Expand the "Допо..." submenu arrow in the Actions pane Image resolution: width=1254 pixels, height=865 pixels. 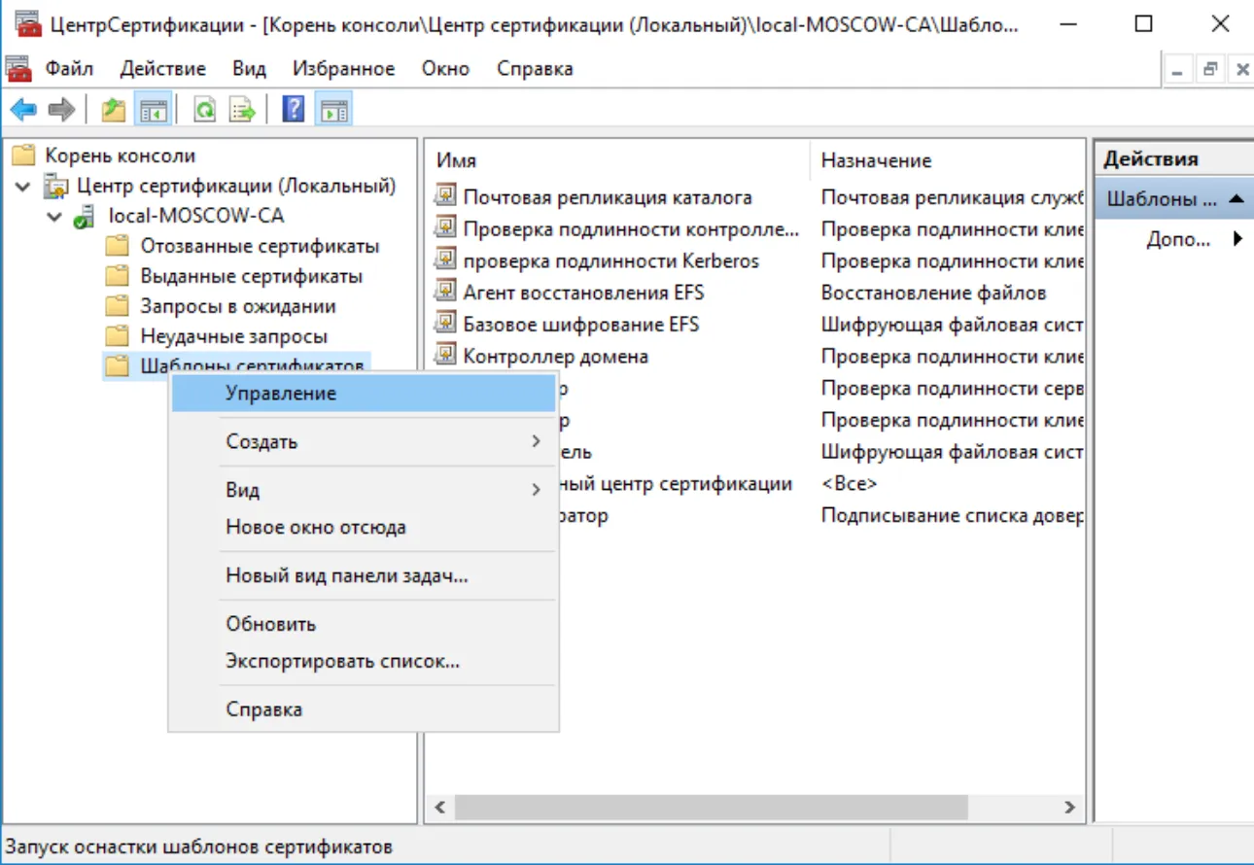point(1238,239)
